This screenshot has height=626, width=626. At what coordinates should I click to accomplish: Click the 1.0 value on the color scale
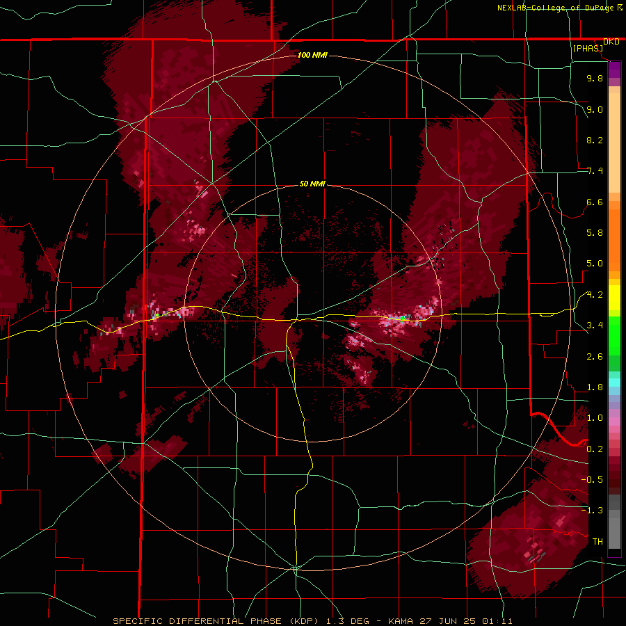tap(595, 418)
